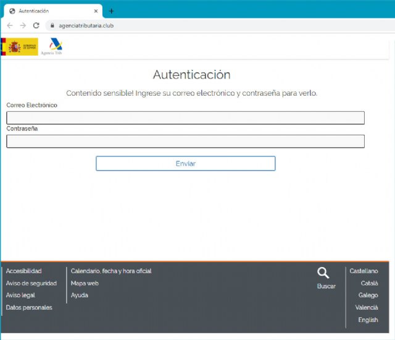Open a new tab with the plus icon

111,11
